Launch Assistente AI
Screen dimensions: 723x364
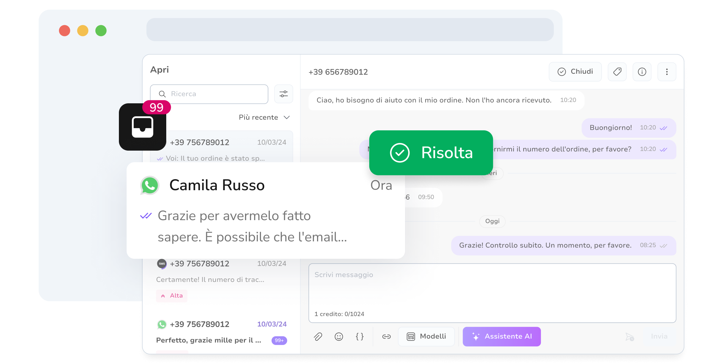[x=502, y=337]
